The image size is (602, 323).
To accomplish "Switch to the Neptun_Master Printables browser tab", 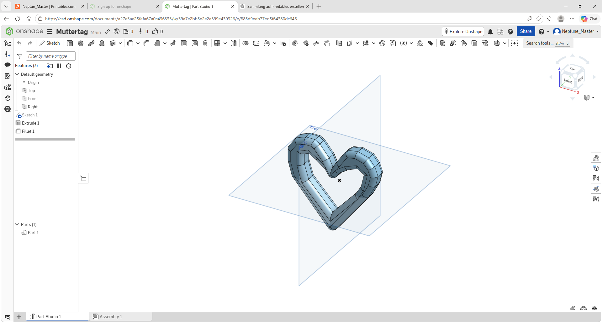I will [x=49, y=6].
